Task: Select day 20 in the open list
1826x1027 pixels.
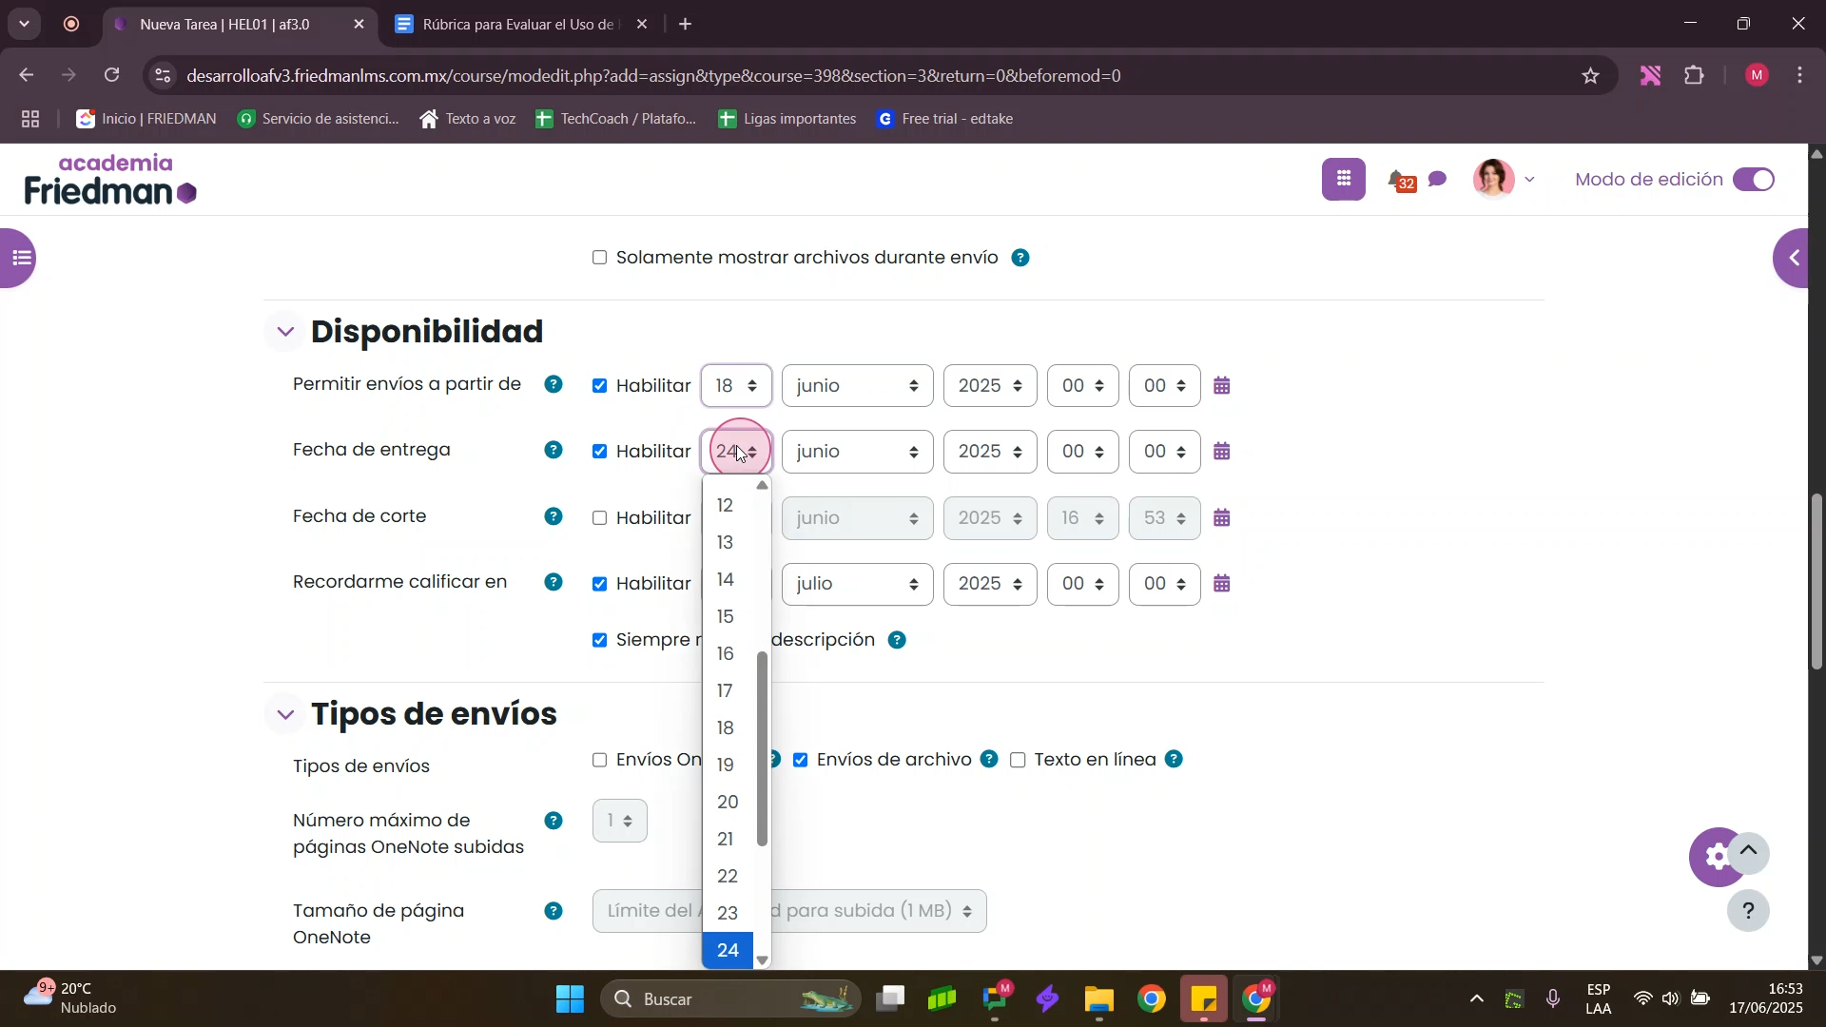Action: pos(728,803)
